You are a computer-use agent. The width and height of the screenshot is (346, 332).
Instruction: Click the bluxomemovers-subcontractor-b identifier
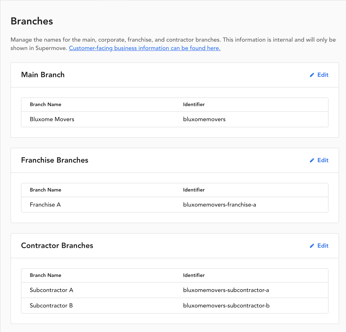(226, 306)
